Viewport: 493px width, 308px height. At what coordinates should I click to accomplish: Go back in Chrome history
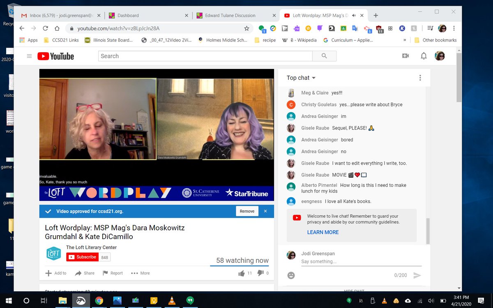pyautogui.click(x=22, y=28)
